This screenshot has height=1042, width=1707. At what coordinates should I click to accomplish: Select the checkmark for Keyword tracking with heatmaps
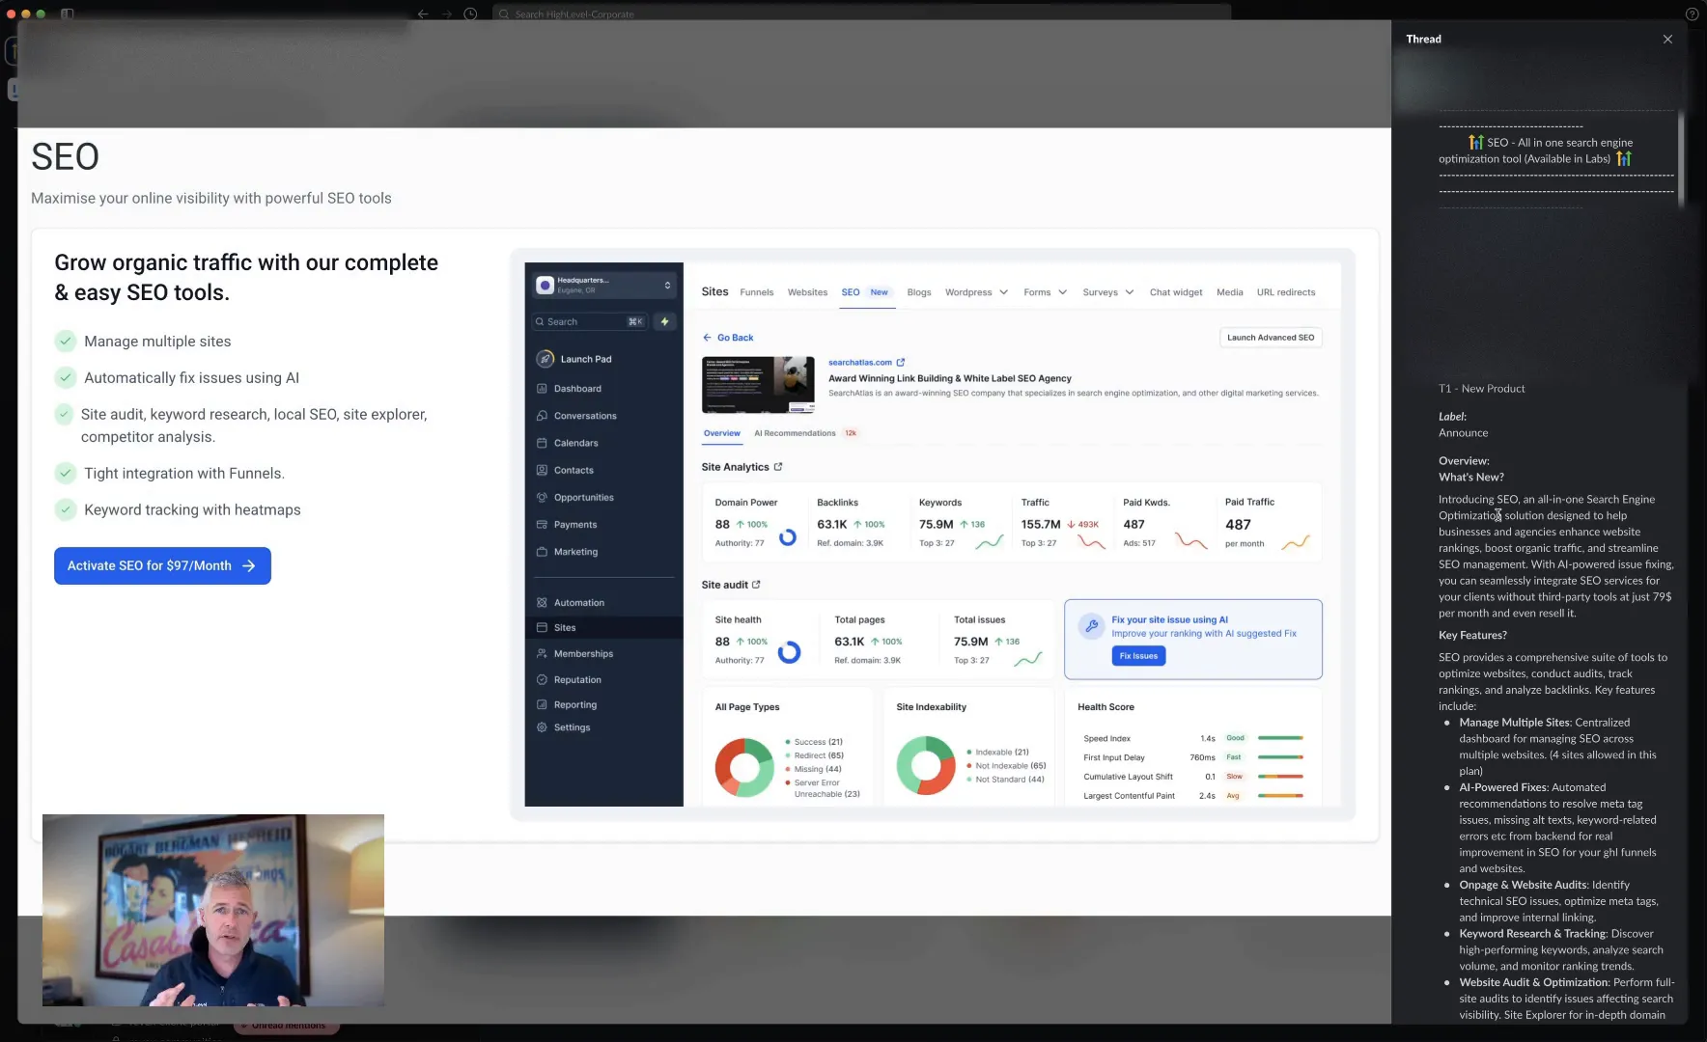[x=66, y=509]
